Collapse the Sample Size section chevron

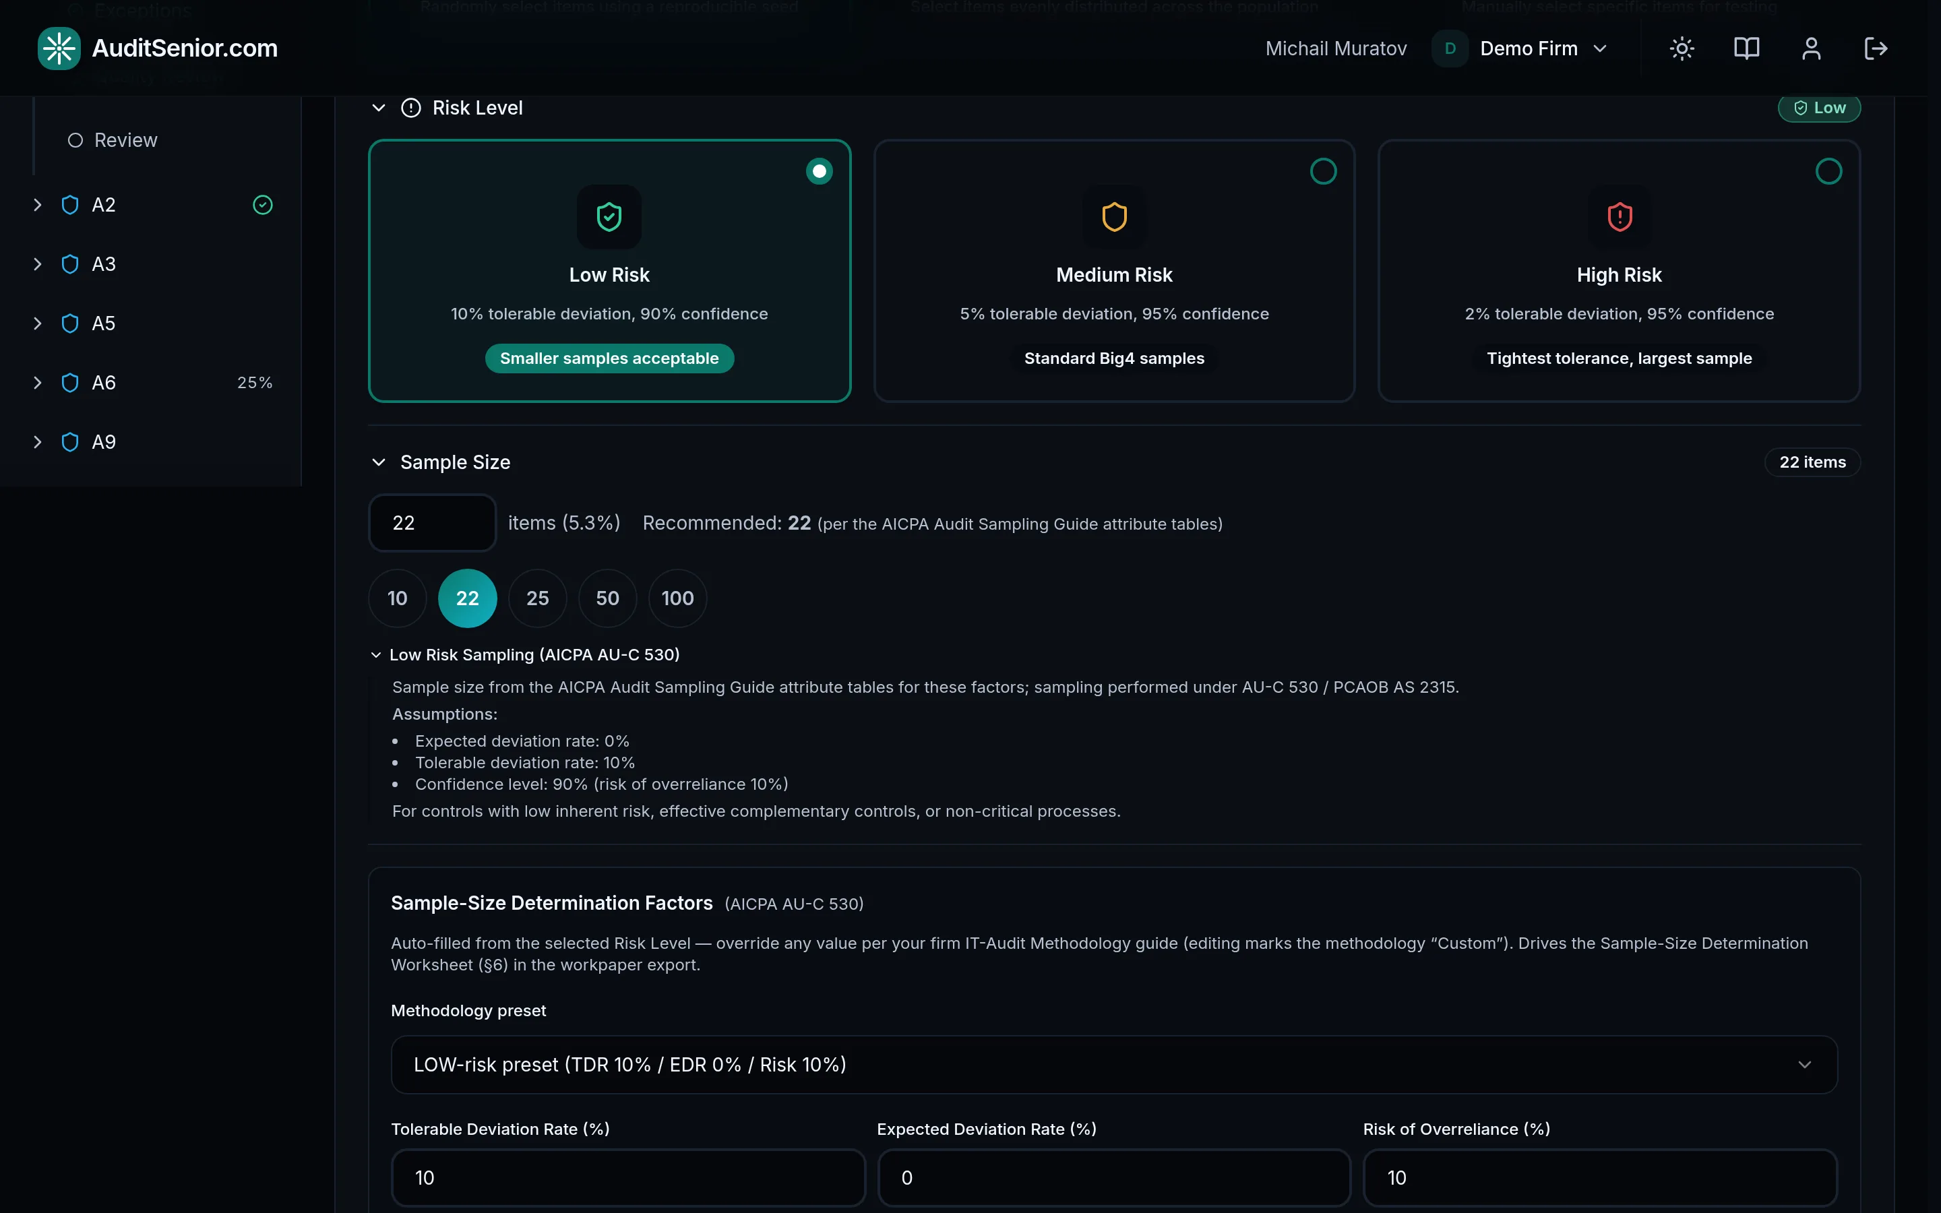point(379,462)
